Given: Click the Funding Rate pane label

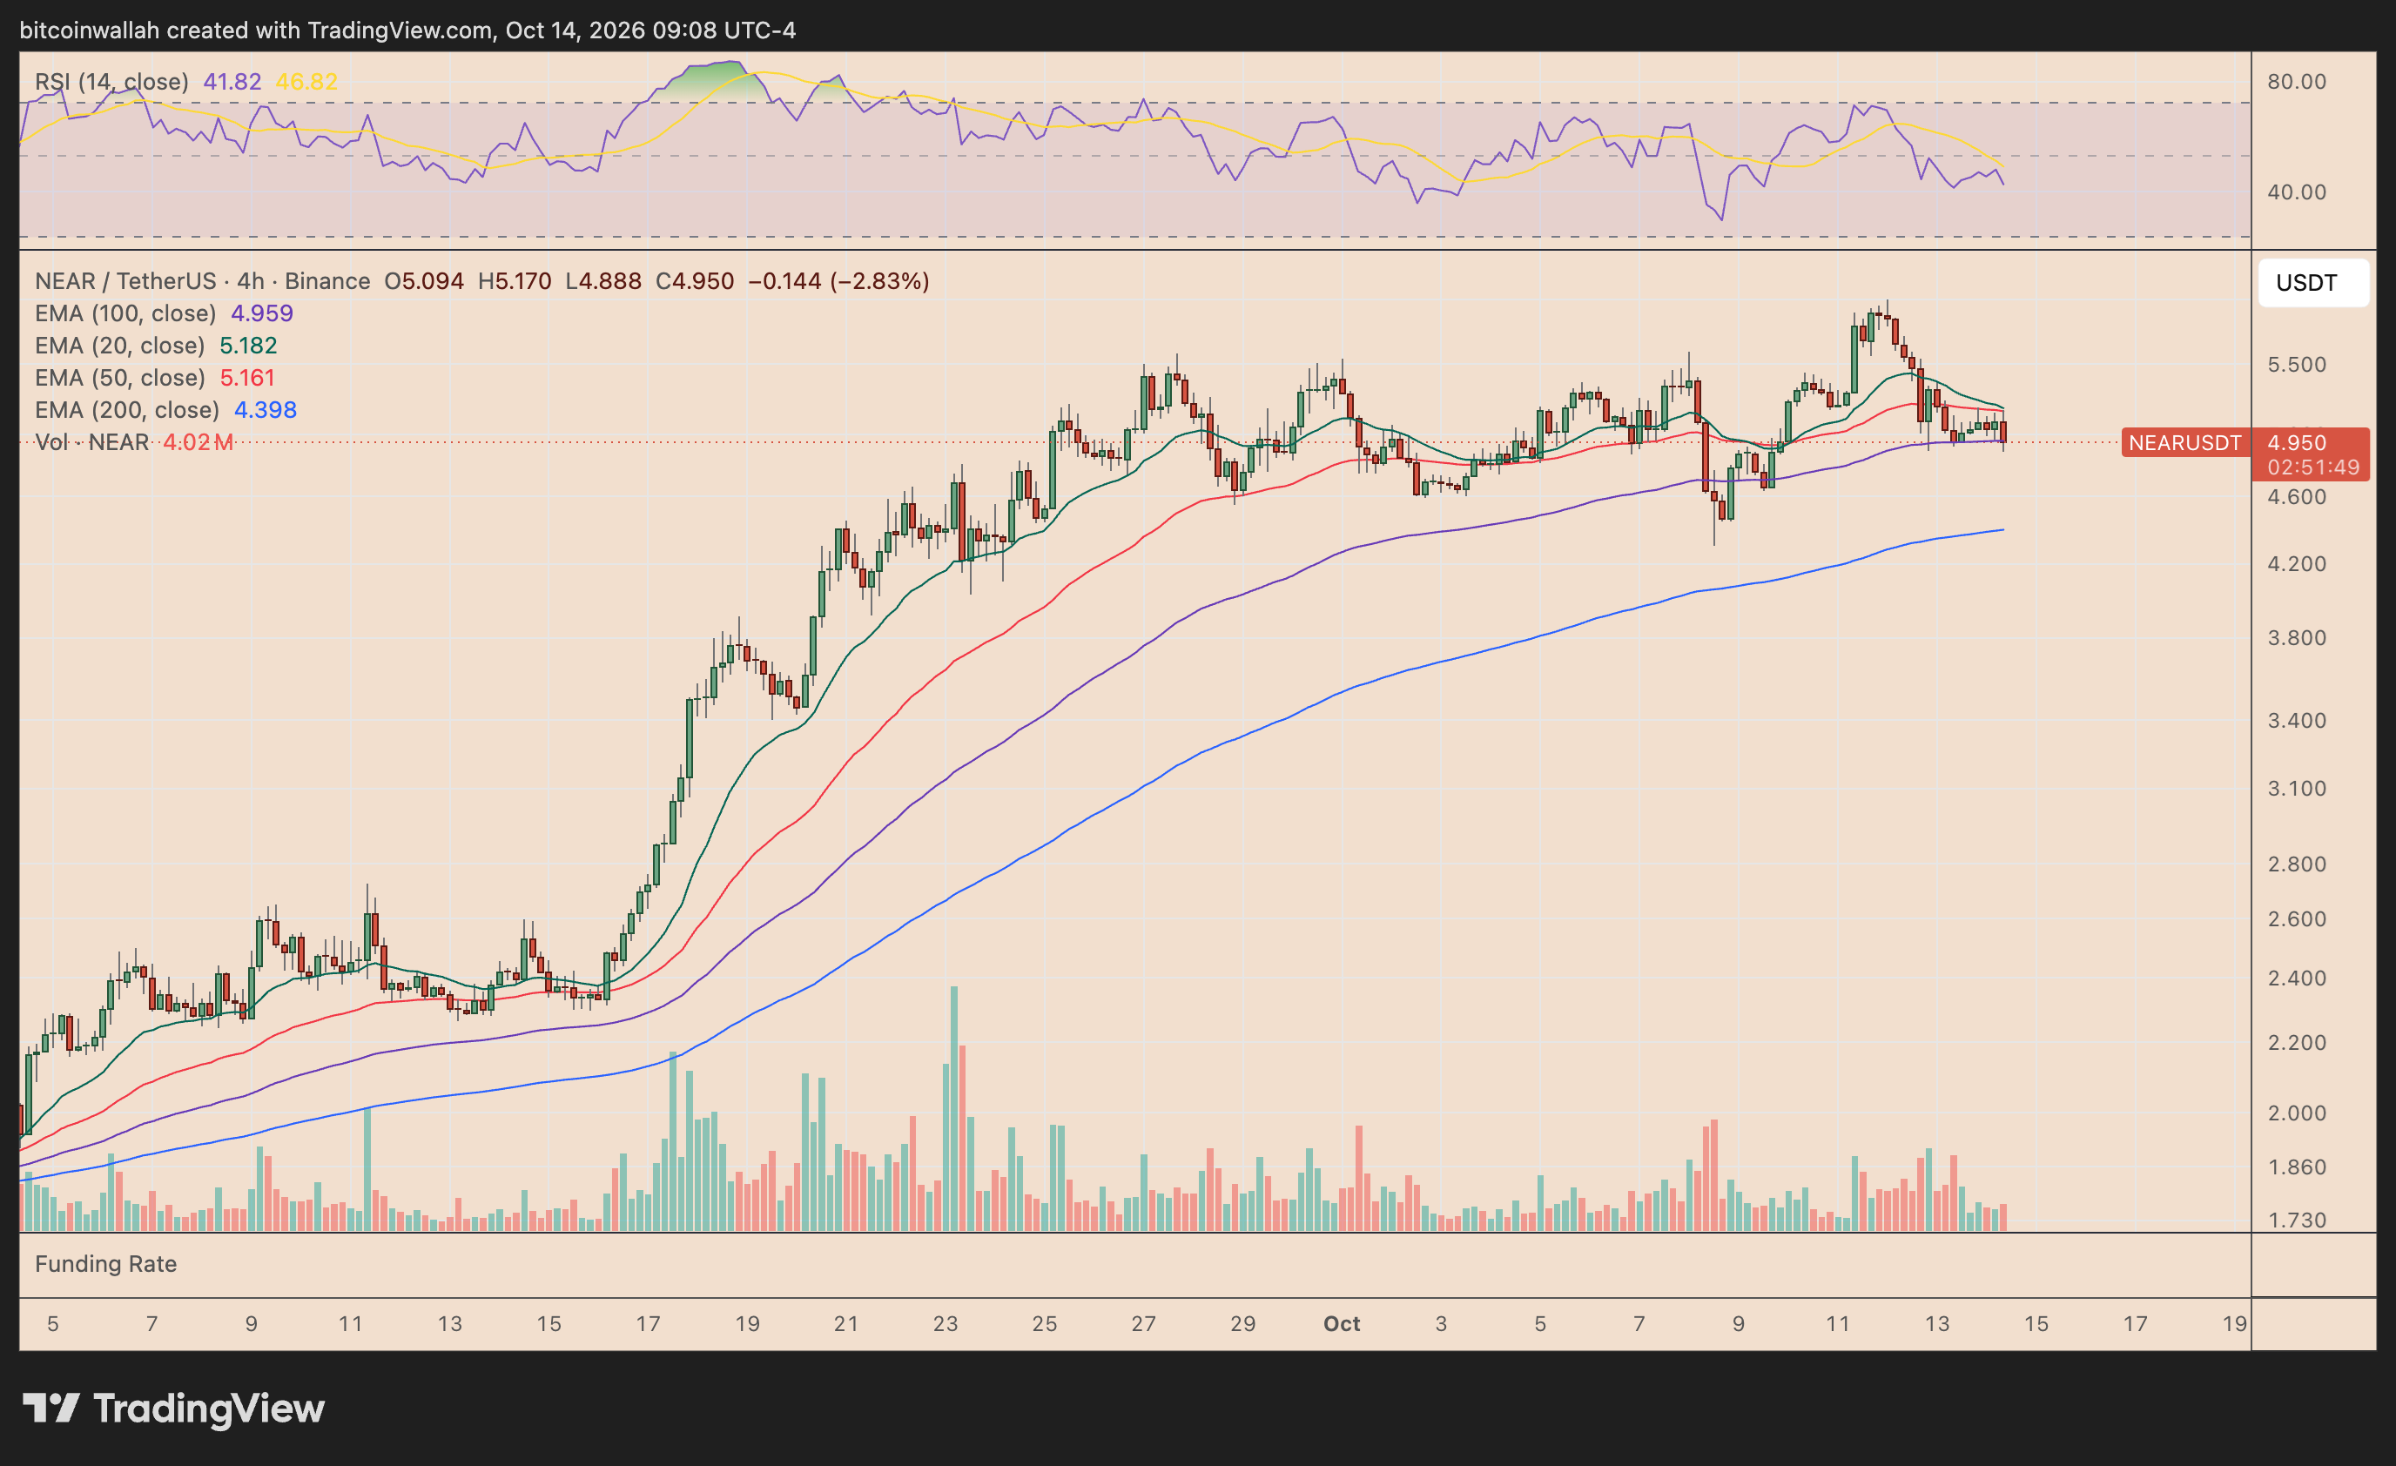Looking at the screenshot, I should 106,1264.
